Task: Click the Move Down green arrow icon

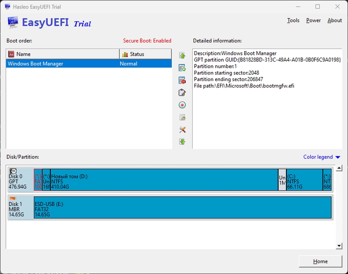Action: coord(182,142)
